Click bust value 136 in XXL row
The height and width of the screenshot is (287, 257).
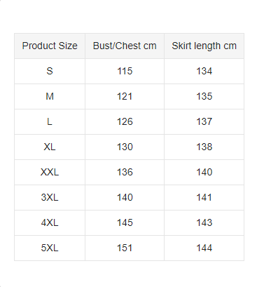[125, 172]
